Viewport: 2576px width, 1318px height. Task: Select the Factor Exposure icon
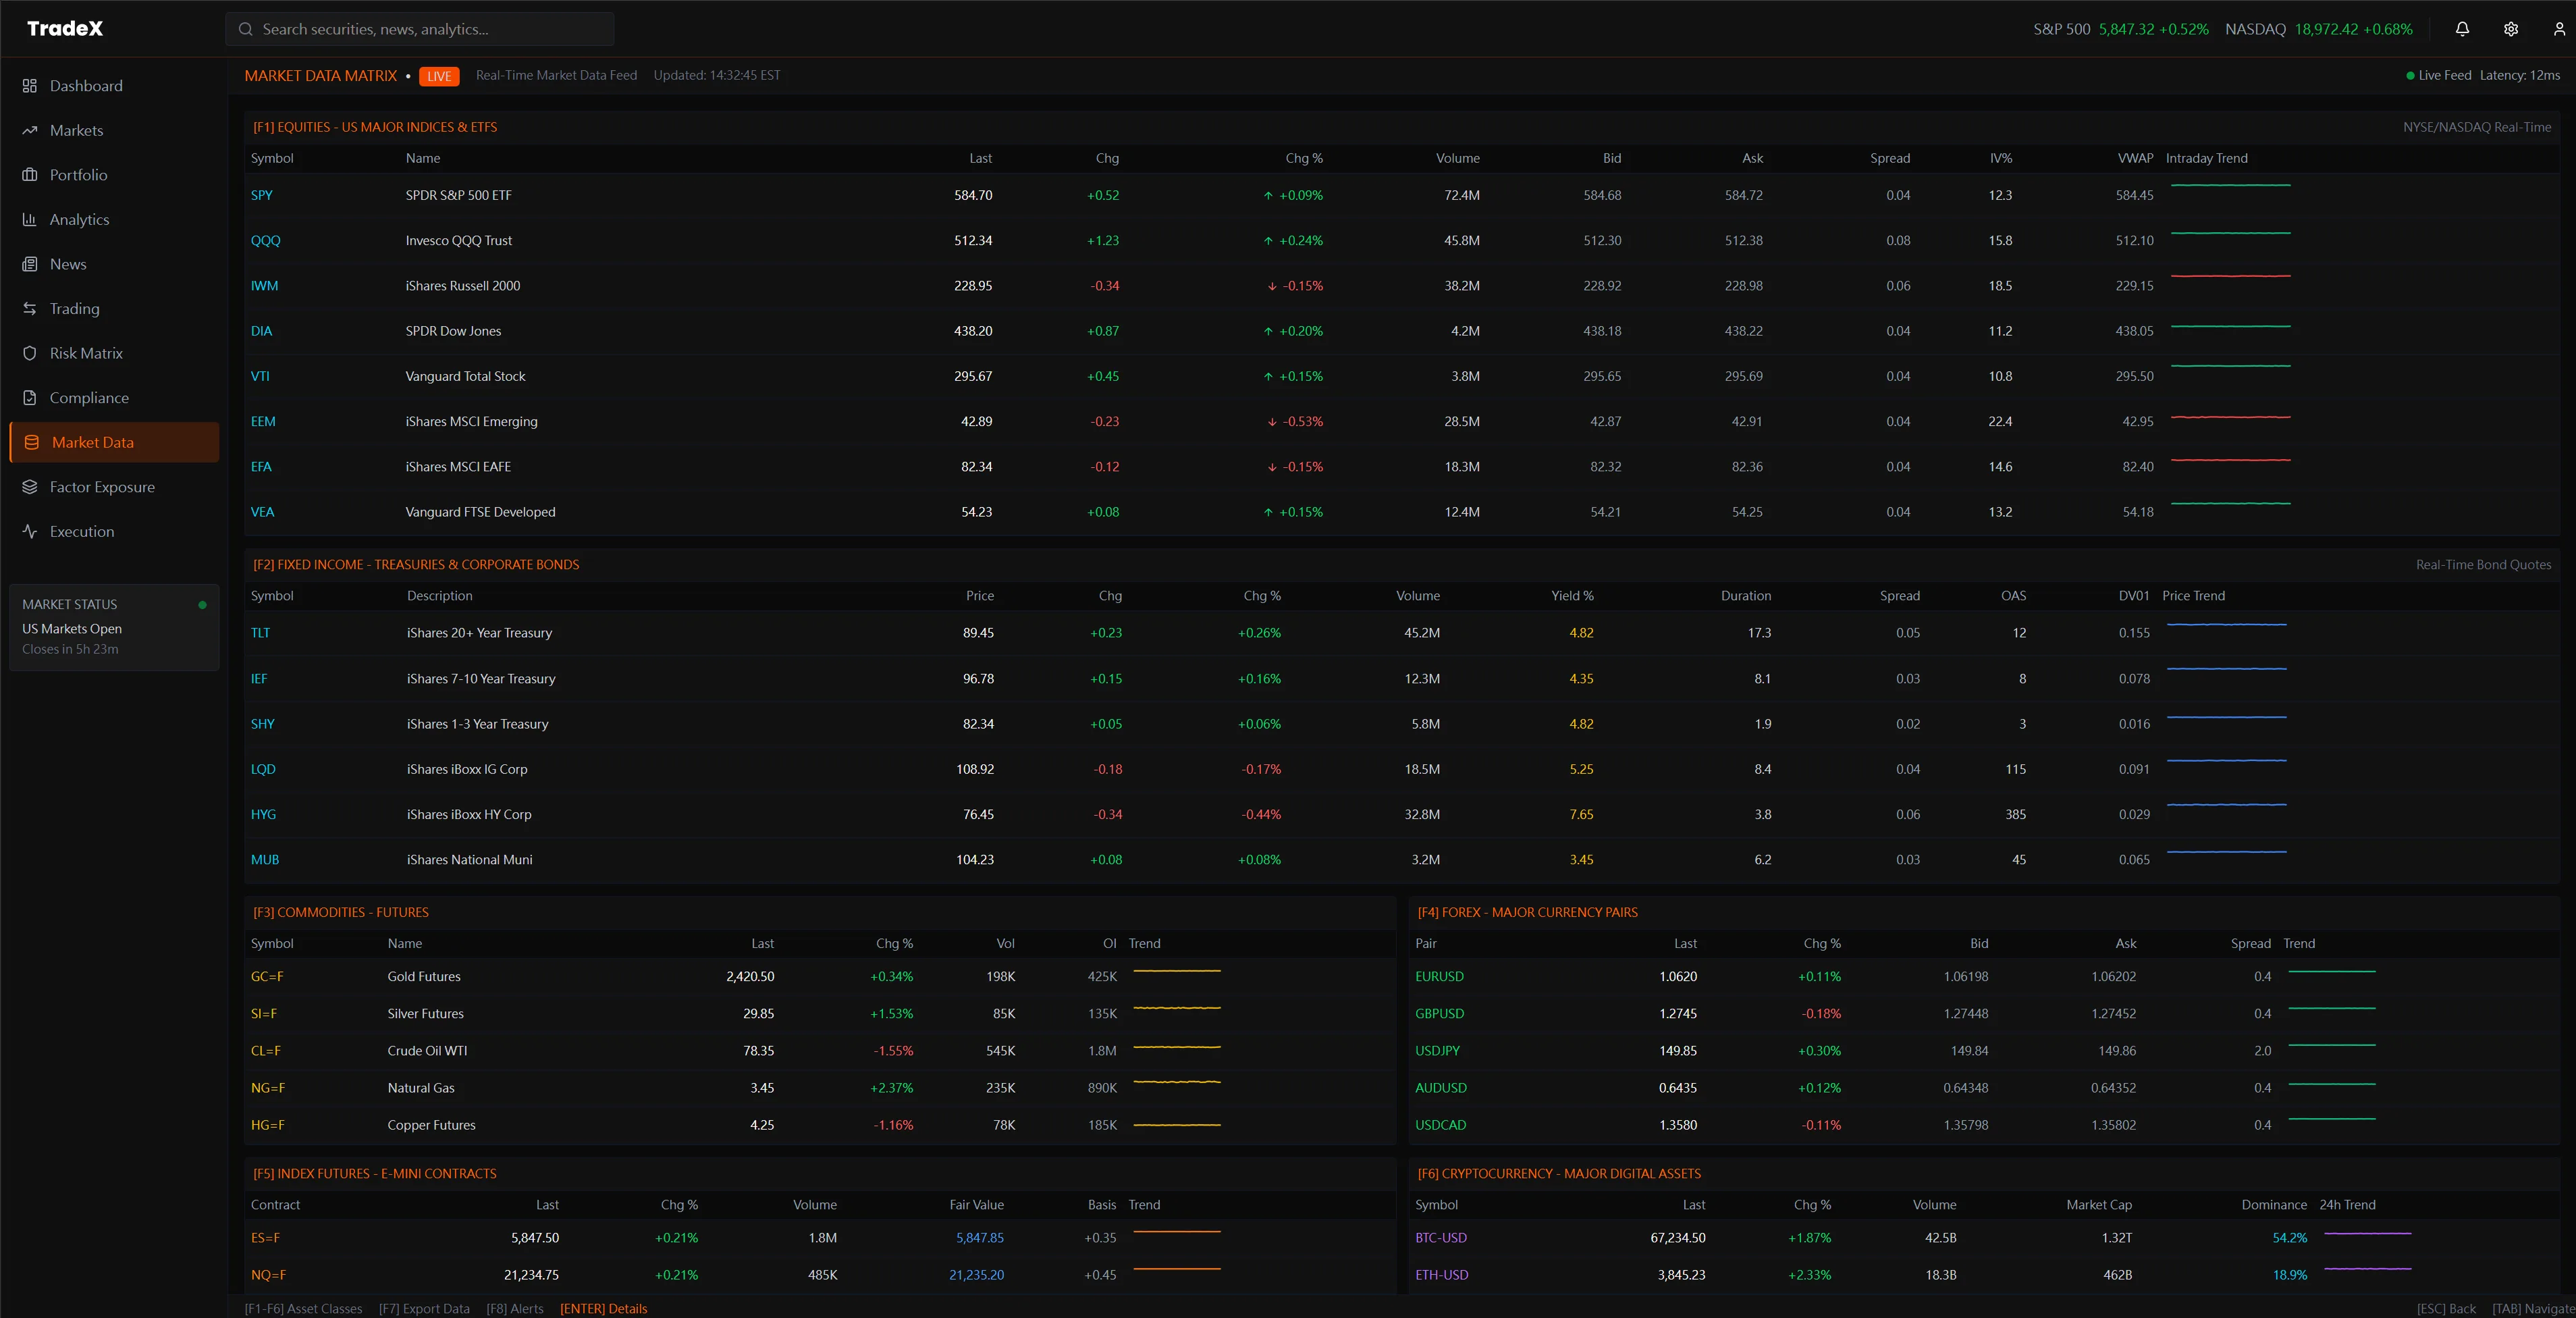pos(103,487)
